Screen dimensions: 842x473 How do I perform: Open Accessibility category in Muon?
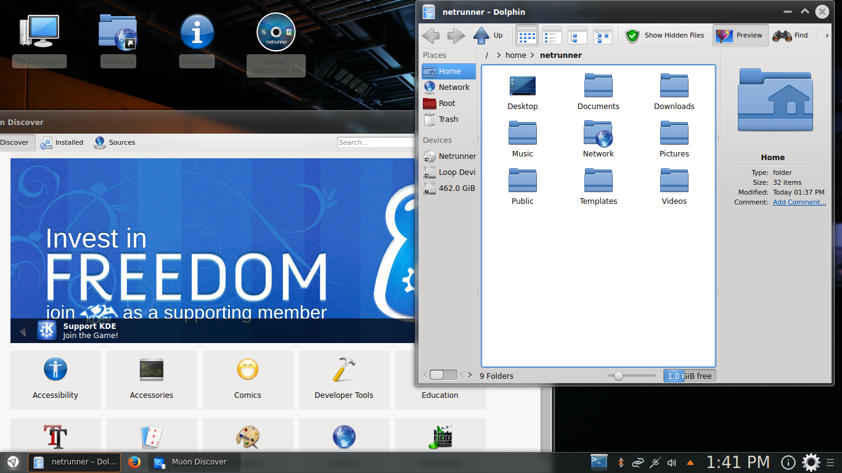click(x=55, y=380)
